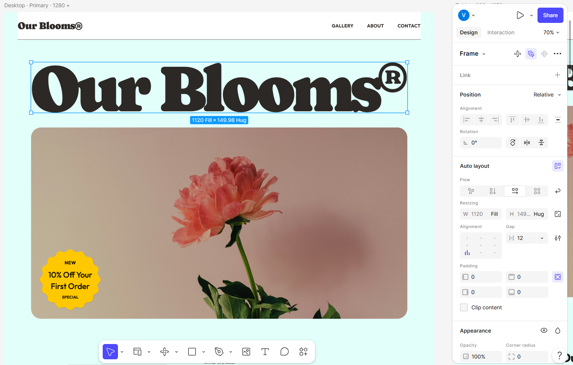
Task: Click the CONTACT nav item on canvas
Action: coord(409,26)
